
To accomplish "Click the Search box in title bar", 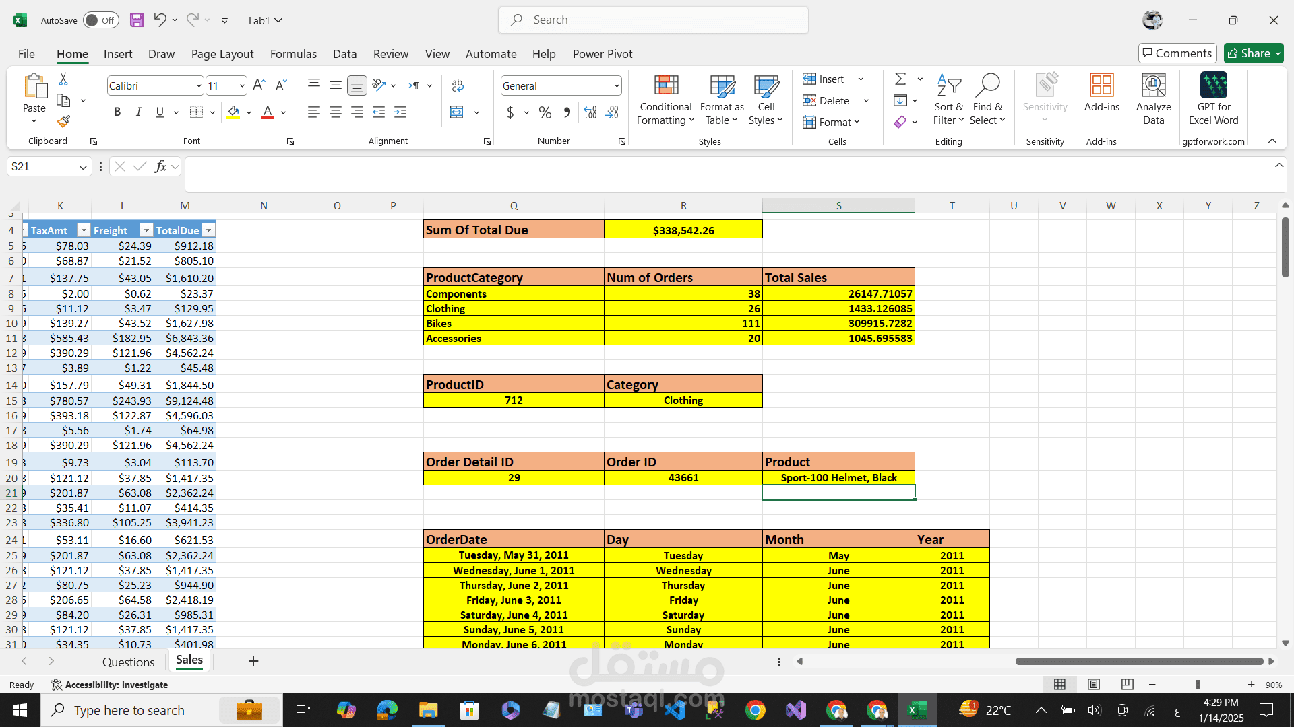I will coord(653,20).
